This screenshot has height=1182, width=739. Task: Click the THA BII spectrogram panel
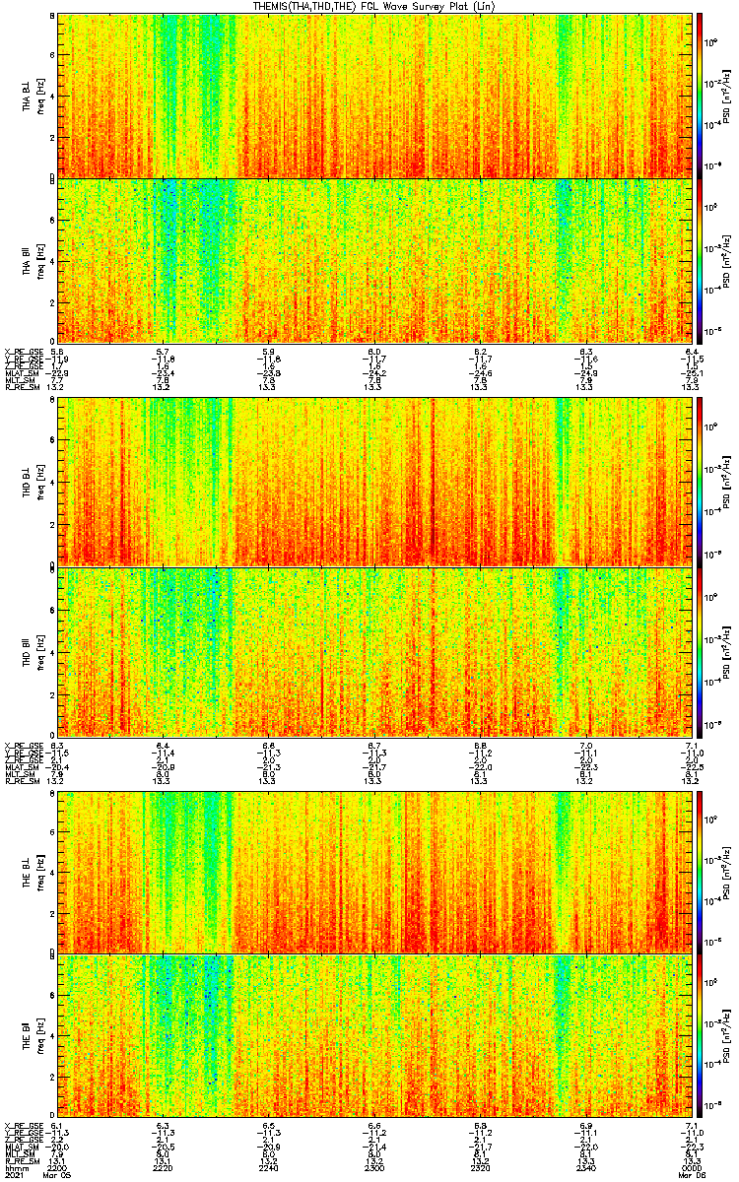pos(373,261)
